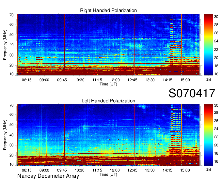Click "09:45" time tick of Right Handed plot
This screenshot has height=180, width=222.
62,80
